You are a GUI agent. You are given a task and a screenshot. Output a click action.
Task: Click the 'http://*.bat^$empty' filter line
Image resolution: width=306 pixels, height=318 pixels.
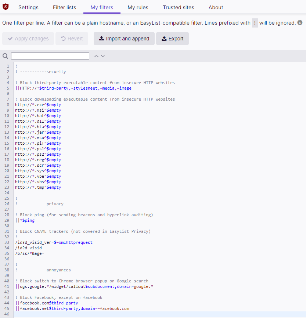pos(38,116)
